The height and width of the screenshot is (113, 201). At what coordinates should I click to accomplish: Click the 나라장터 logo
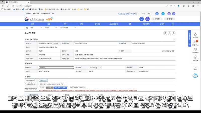point(34,19)
